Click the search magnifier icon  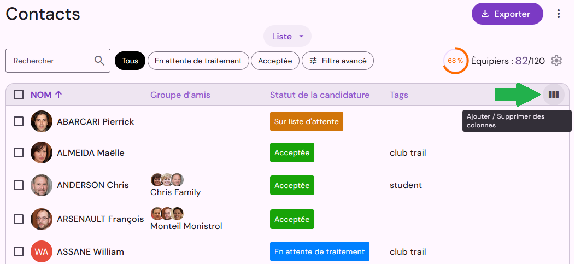pos(99,61)
